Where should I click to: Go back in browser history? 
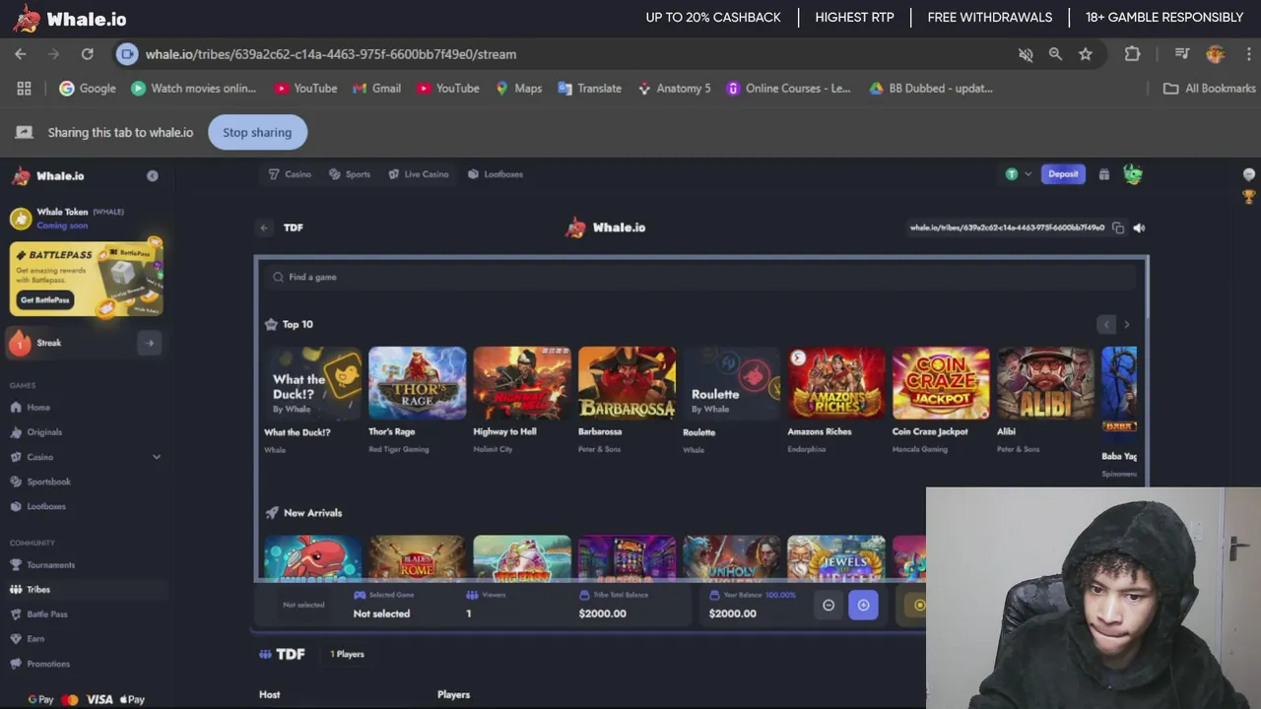21,54
